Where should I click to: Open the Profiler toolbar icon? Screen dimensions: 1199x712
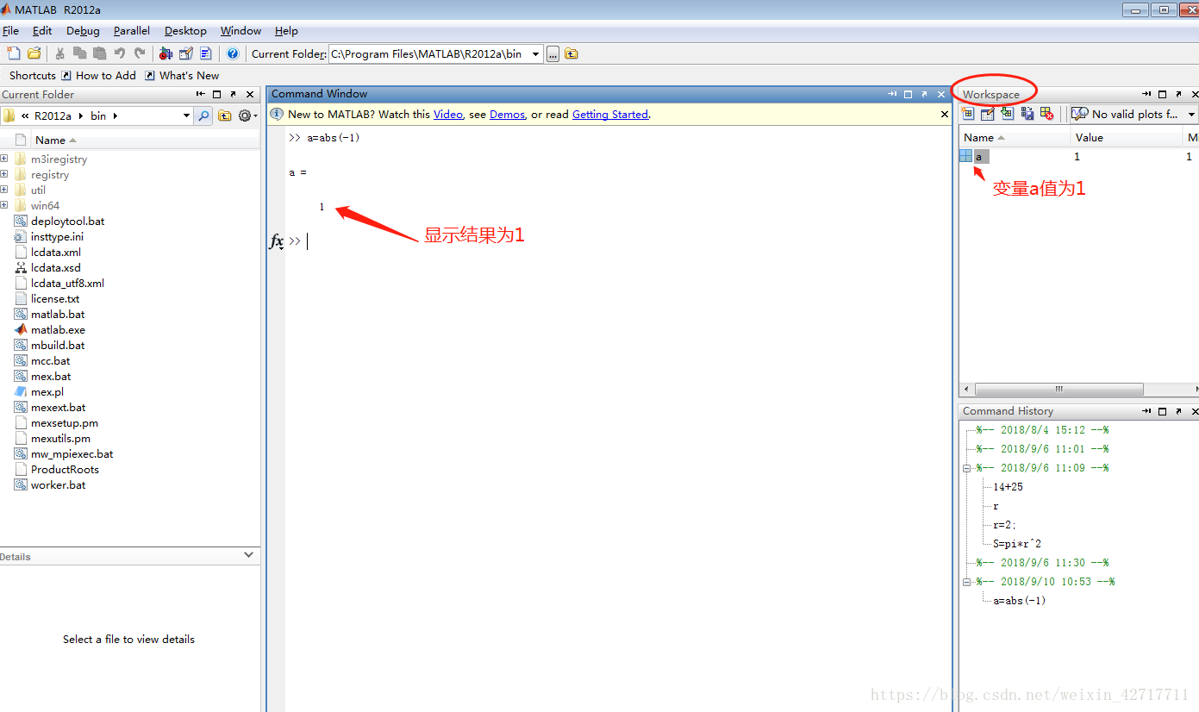pos(206,53)
